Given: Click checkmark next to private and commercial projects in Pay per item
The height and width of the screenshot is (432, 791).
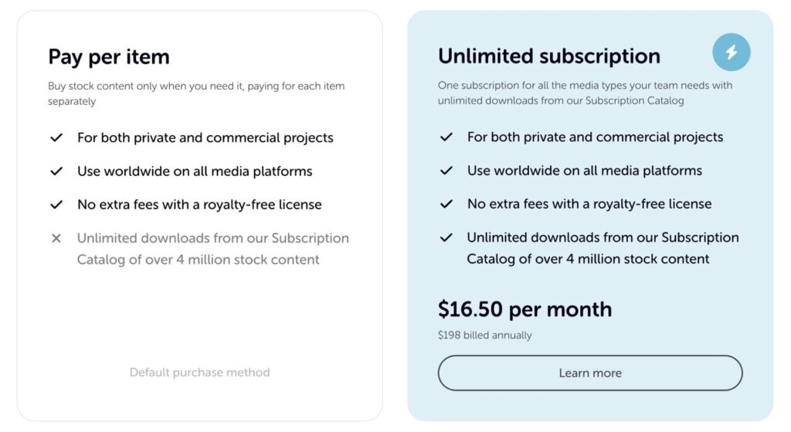Looking at the screenshot, I should pos(56,137).
